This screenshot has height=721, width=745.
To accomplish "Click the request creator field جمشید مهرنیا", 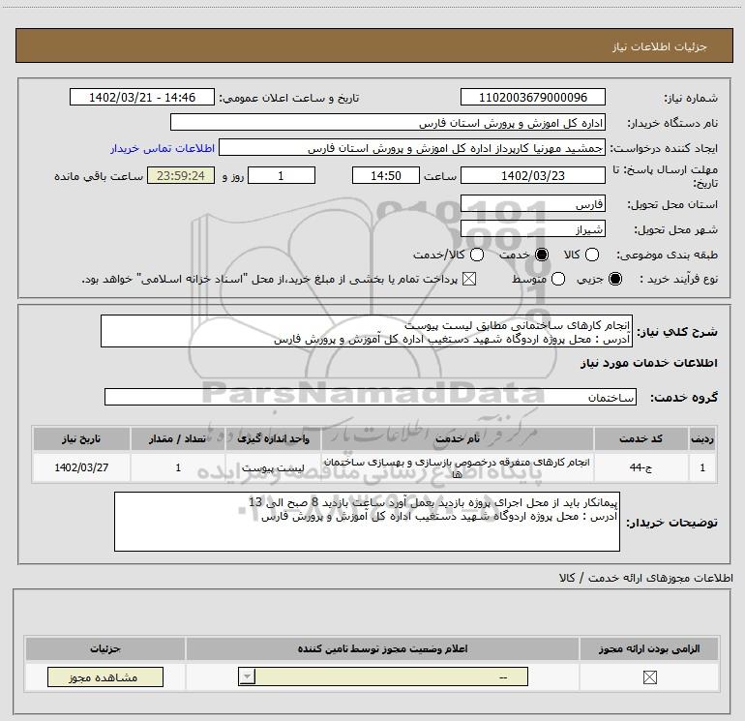I will [412, 148].
